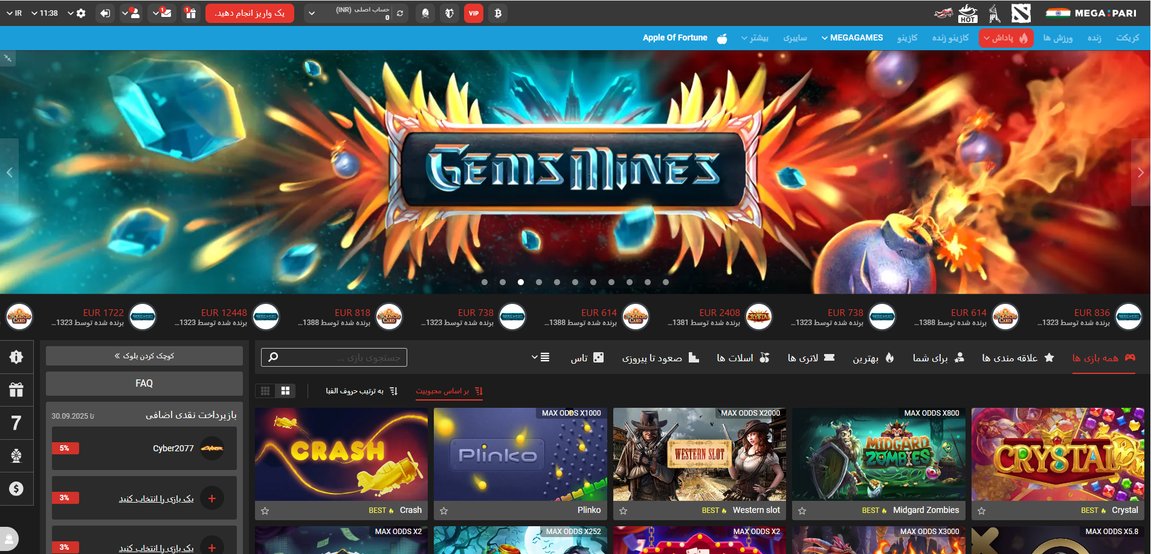The width and height of the screenshot is (1151, 554).
Task: Open the FAQ button
Action: [144, 384]
